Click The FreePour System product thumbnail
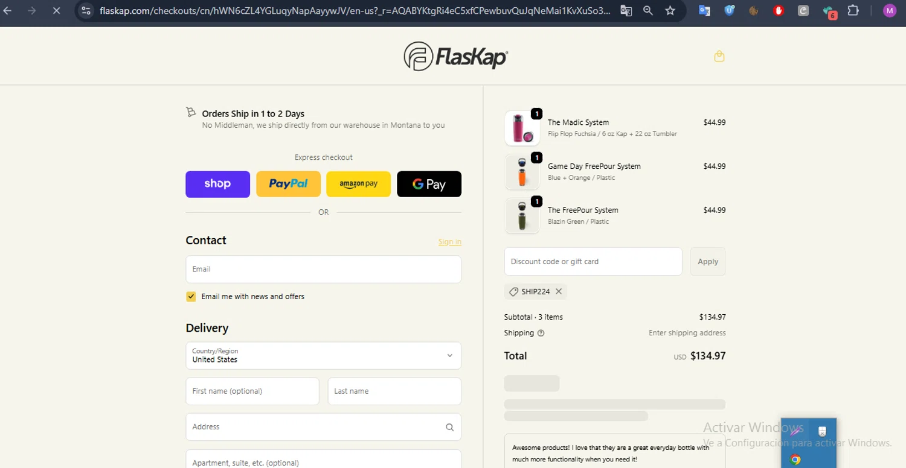The width and height of the screenshot is (906, 468). click(522, 216)
